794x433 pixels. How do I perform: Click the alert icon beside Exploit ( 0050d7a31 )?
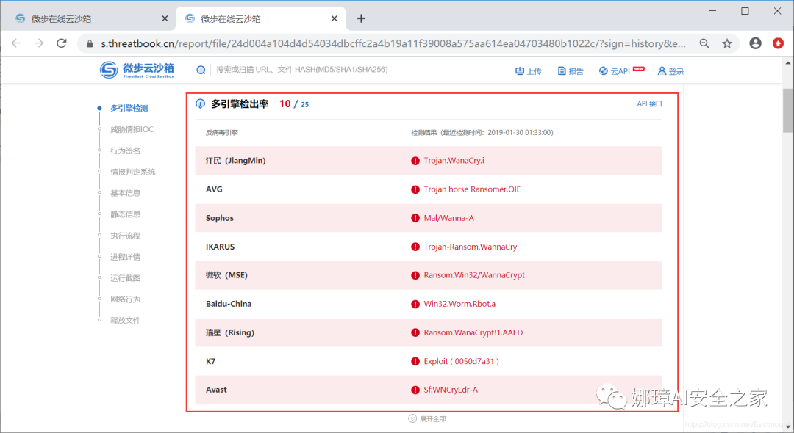coord(415,362)
